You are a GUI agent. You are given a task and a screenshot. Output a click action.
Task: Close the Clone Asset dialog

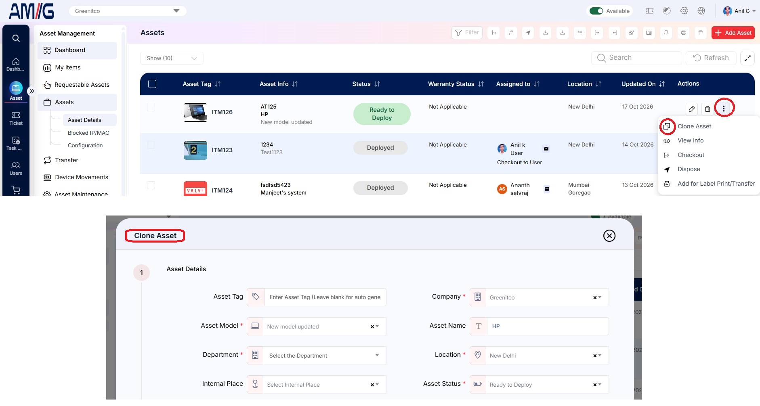(x=609, y=236)
